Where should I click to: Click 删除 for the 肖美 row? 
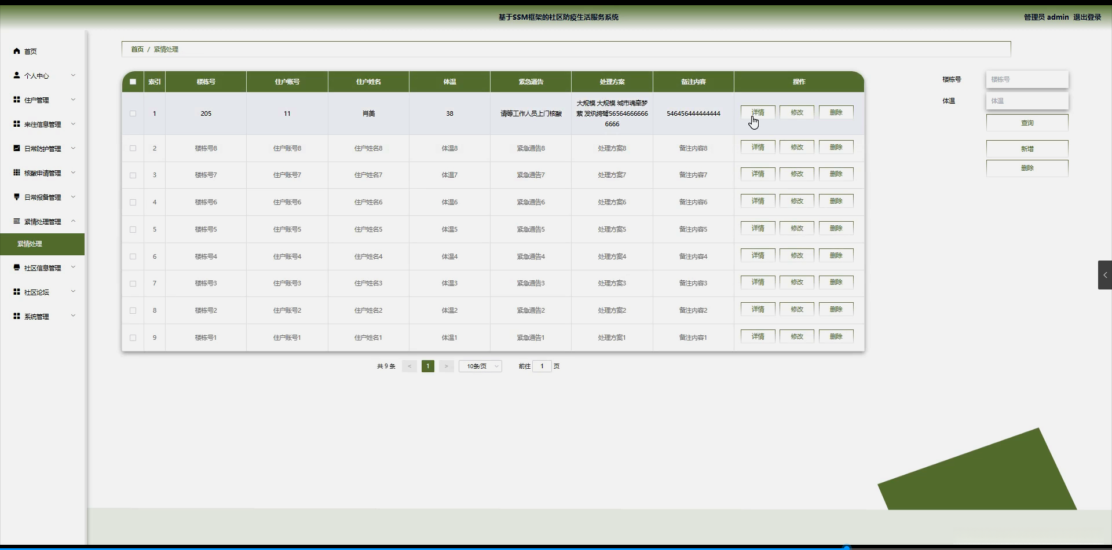pyautogui.click(x=836, y=112)
